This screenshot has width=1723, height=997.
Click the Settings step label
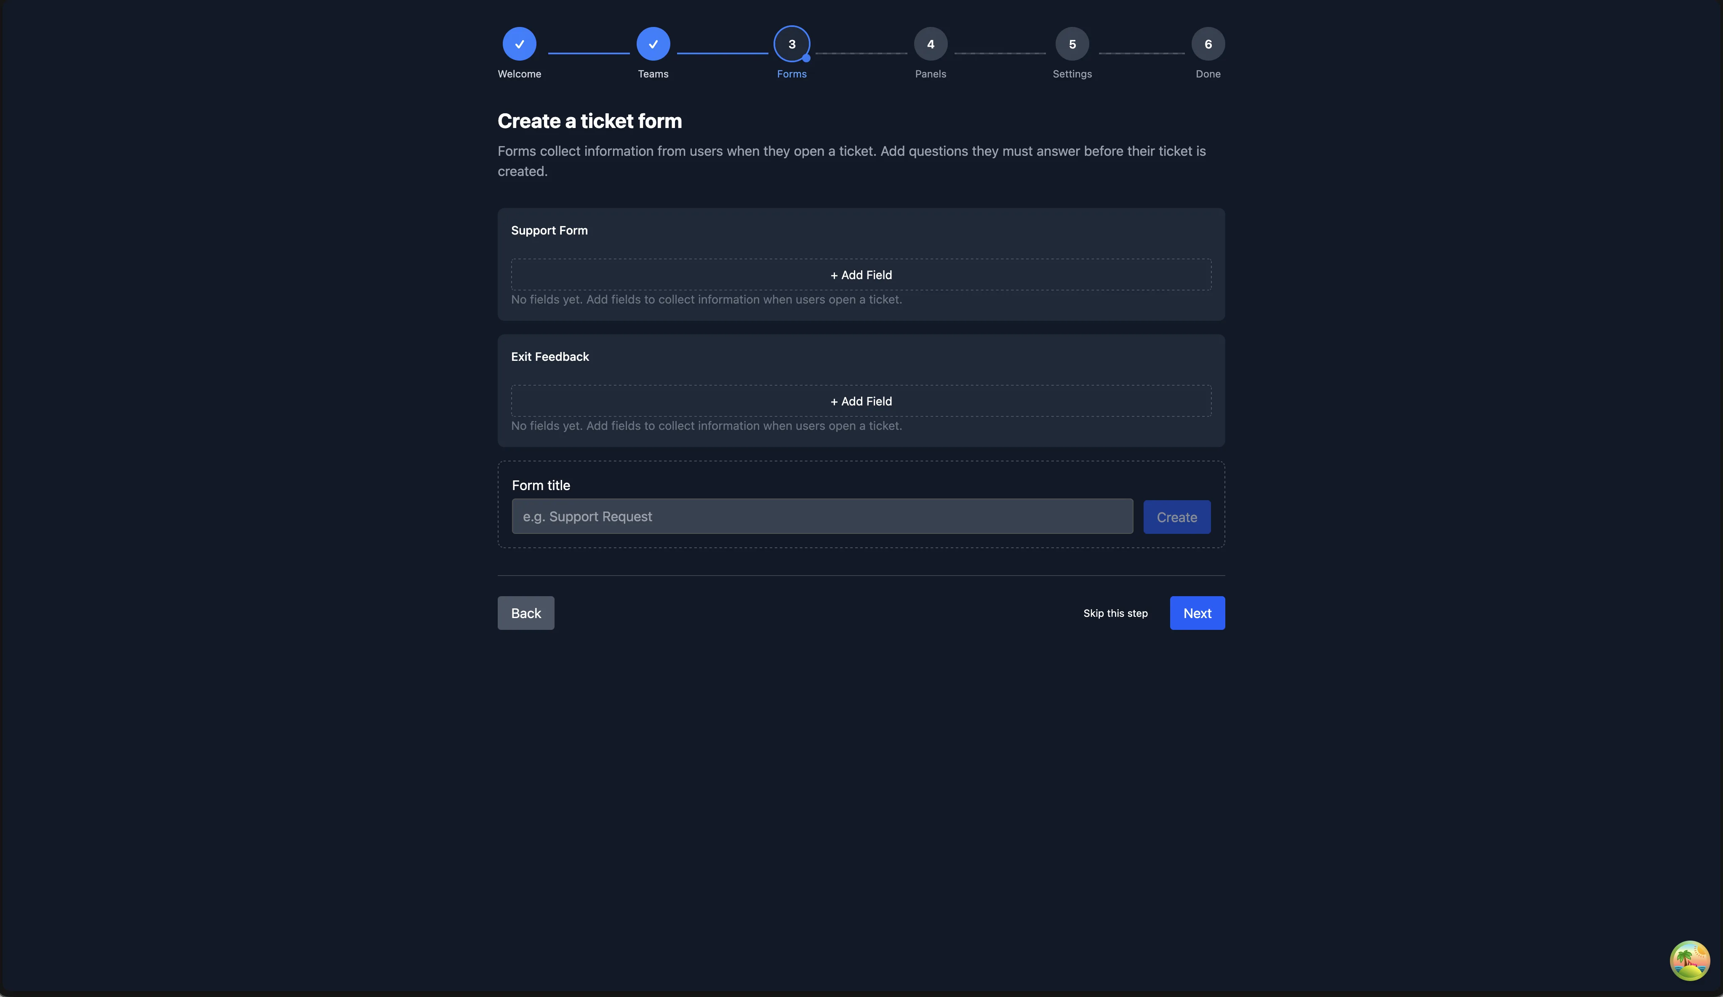(x=1072, y=74)
